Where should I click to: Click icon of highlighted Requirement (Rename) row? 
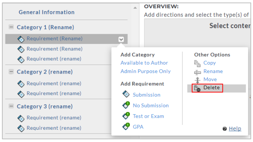pos(21,39)
